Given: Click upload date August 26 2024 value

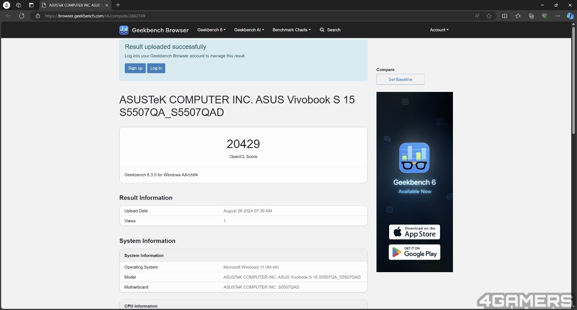Looking at the screenshot, I should click(x=247, y=211).
